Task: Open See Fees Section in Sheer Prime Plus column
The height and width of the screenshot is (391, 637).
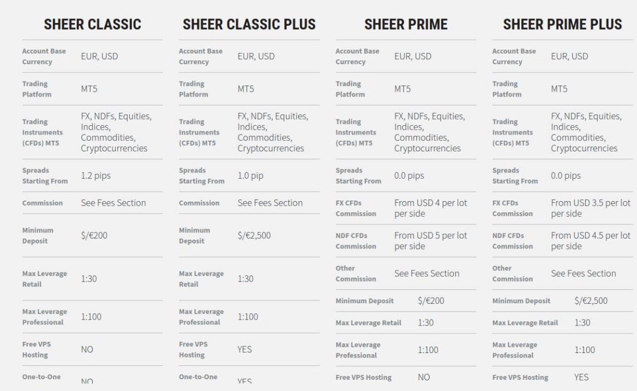Action: click(583, 274)
